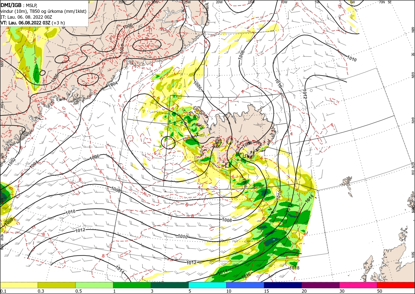Click the "1018" isobar label
The height and width of the screenshot is (294, 415).
coord(294,268)
